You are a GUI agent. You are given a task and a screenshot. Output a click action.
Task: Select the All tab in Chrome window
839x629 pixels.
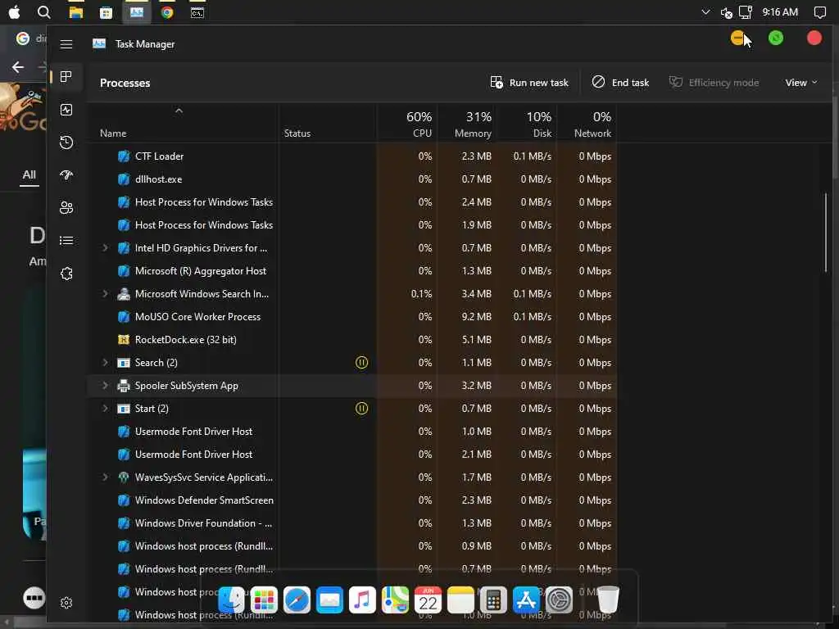click(x=29, y=174)
